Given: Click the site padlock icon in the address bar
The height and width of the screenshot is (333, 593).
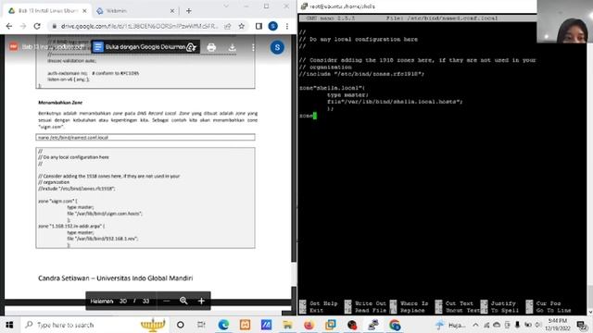Looking at the screenshot, I should tap(55, 26).
